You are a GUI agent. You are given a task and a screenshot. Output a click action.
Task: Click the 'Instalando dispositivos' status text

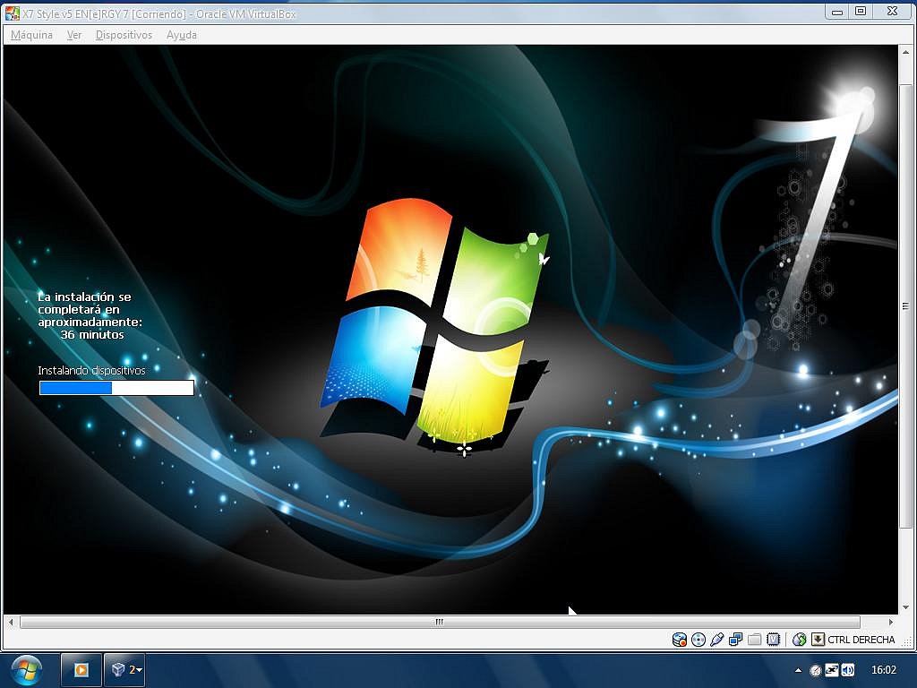(91, 370)
